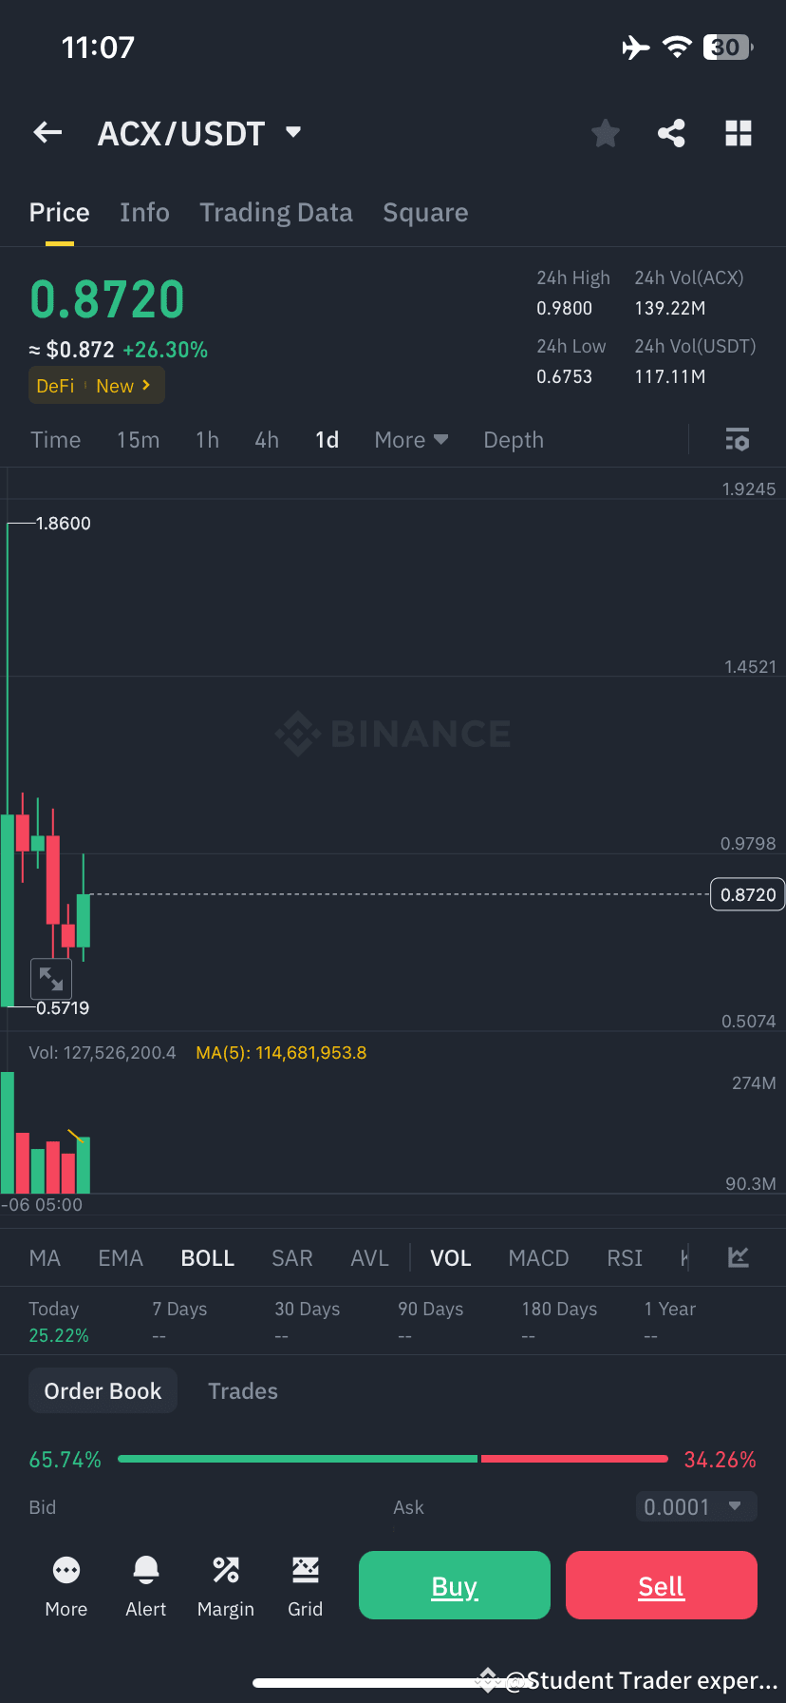Open chart settings icon beside Depth
This screenshot has height=1703, width=786.
(x=737, y=439)
